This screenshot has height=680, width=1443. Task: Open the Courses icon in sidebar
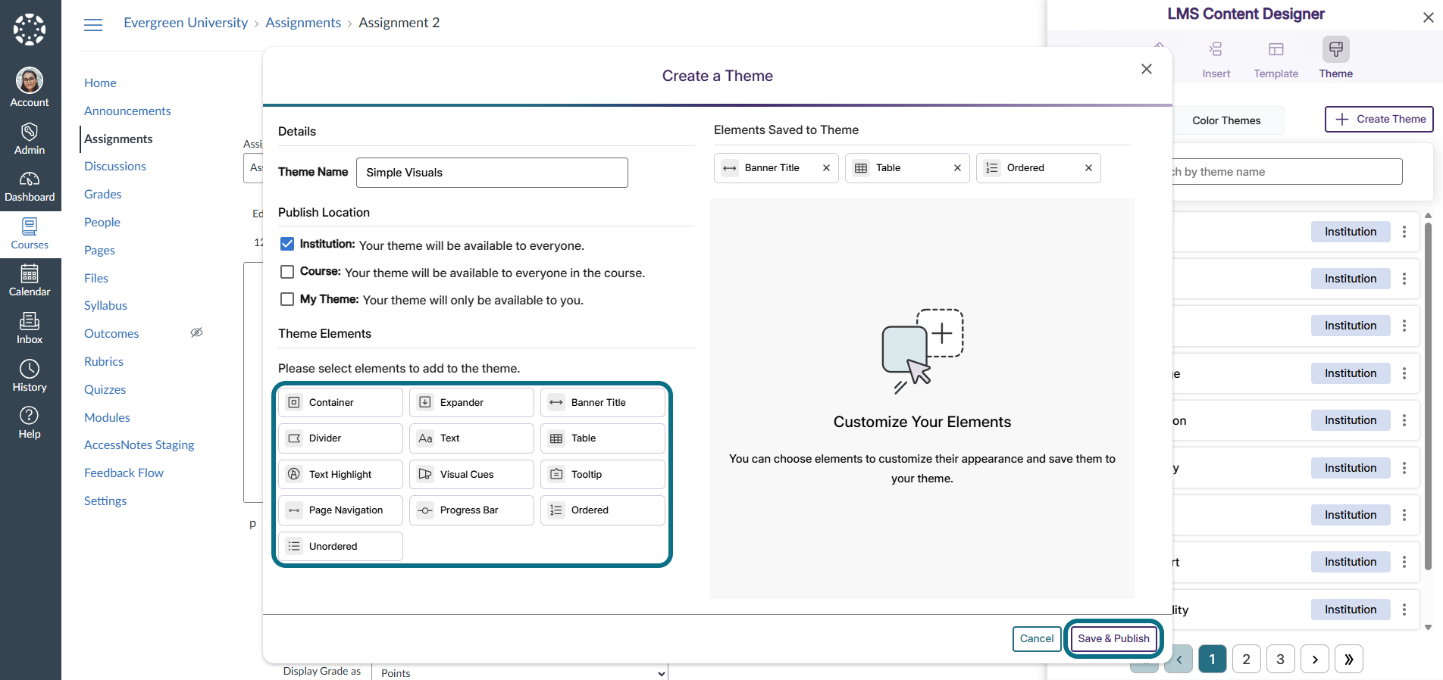(x=30, y=233)
